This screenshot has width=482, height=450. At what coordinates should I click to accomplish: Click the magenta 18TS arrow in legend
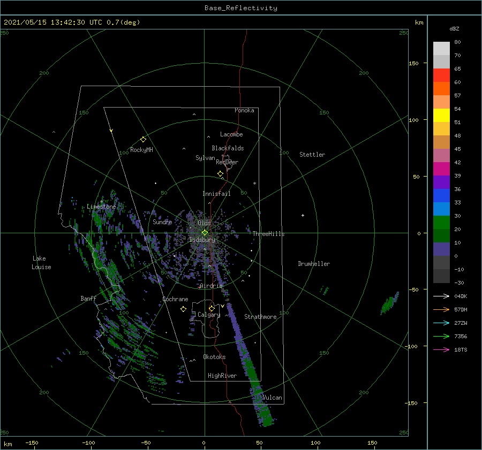click(441, 349)
